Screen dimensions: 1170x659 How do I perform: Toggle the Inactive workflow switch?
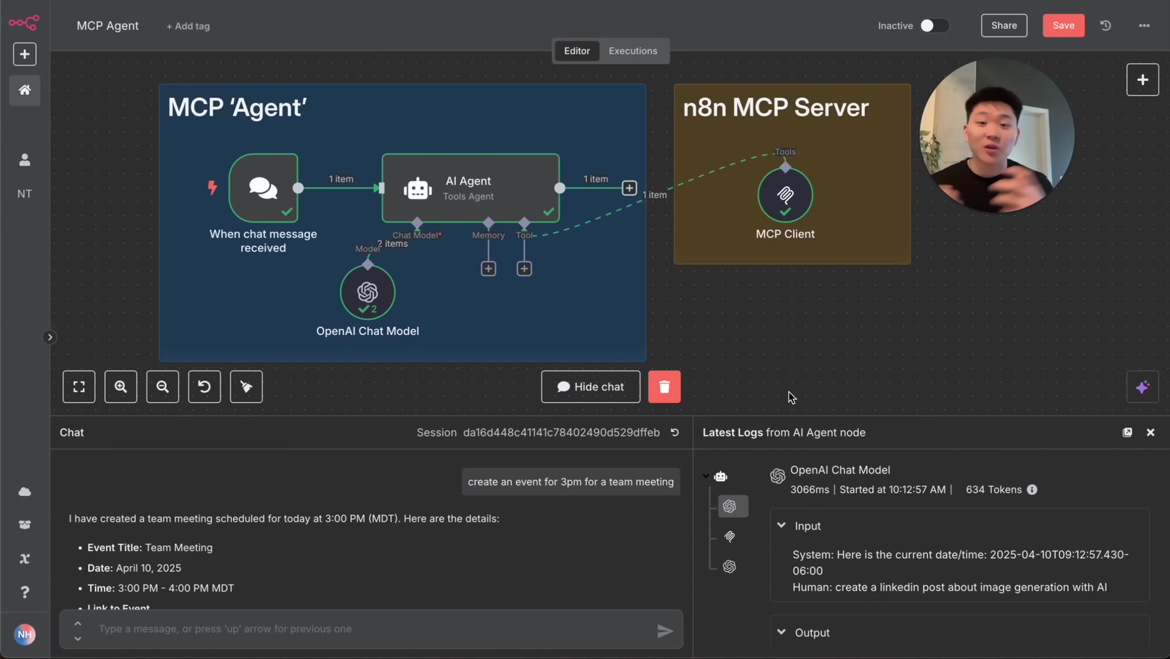point(934,26)
